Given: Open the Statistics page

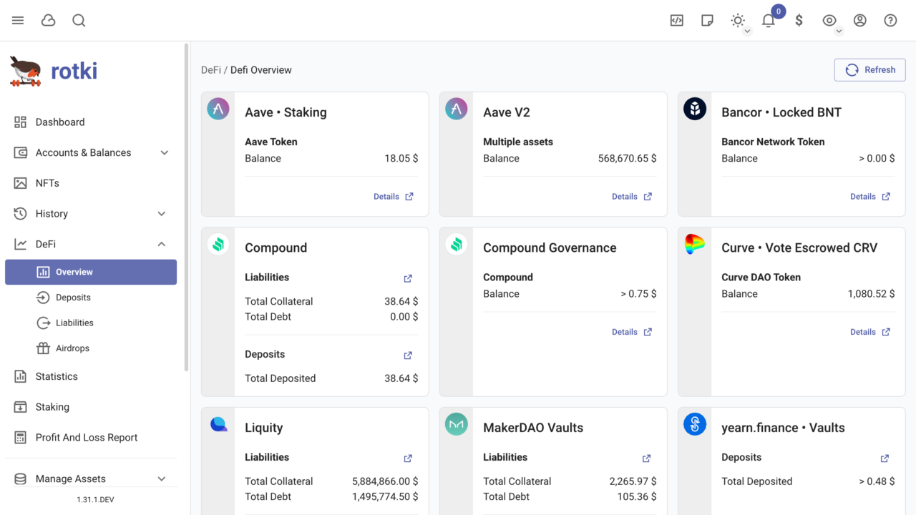Looking at the screenshot, I should [x=91, y=376].
